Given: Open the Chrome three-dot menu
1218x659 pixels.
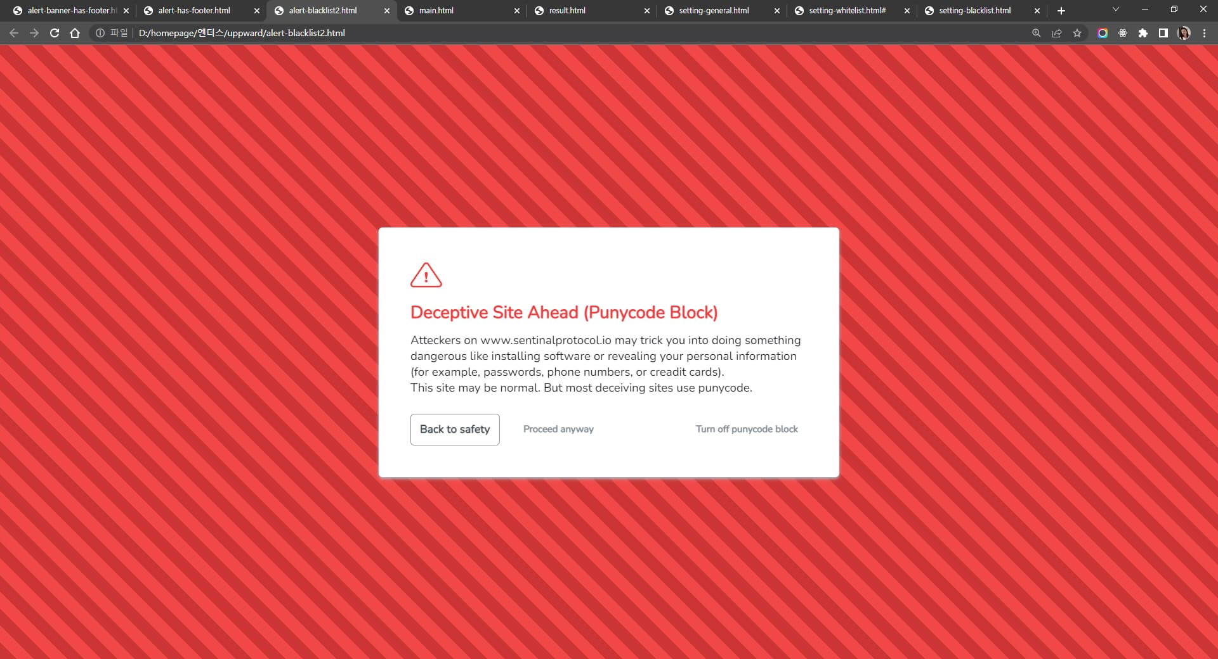Looking at the screenshot, I should (x=1204, y=33).
